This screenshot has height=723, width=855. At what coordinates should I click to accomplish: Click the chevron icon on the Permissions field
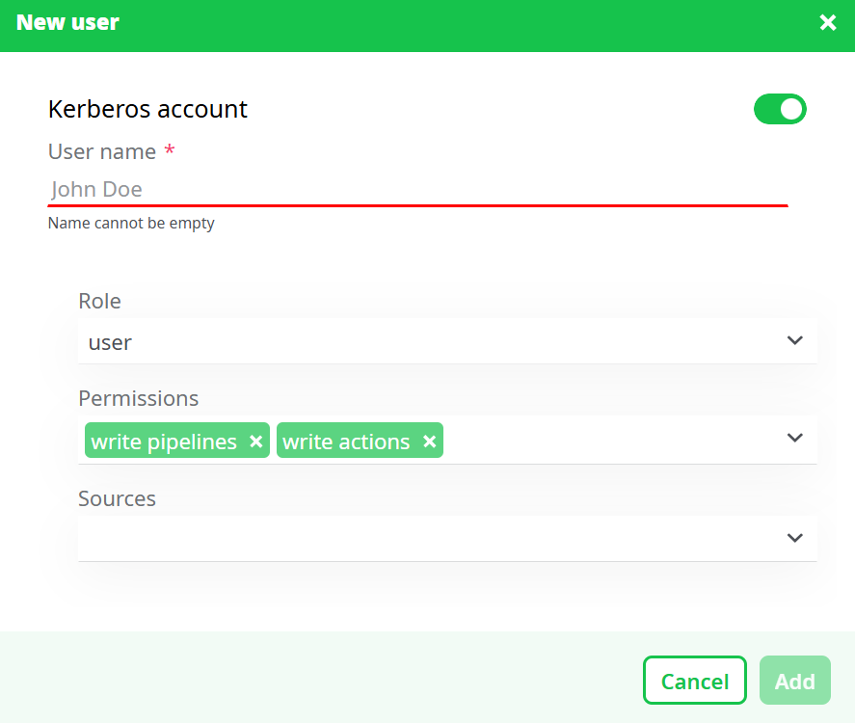click(x=794, y=439)
